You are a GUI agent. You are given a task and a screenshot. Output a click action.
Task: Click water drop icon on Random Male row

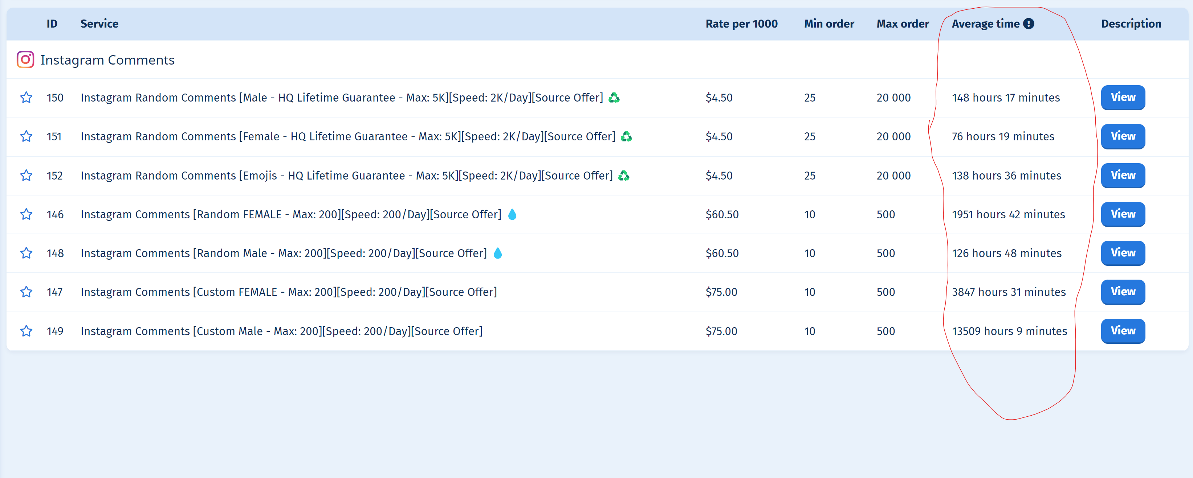click(498, 253)
